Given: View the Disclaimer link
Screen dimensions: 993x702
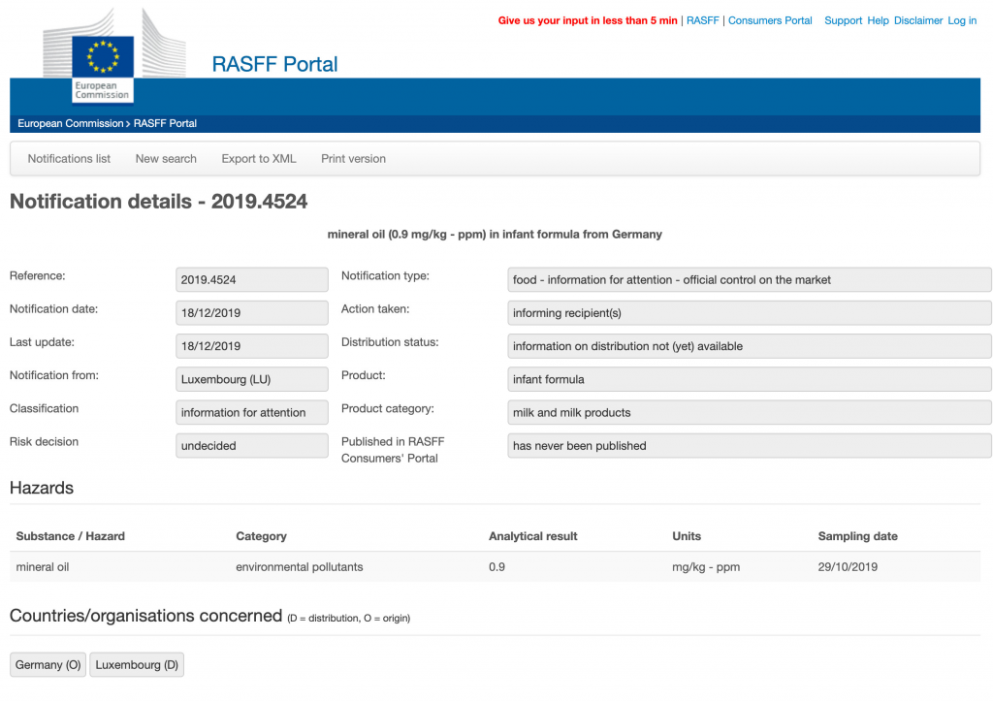Looking at the screenshot, I should click(x=918, y=20).
